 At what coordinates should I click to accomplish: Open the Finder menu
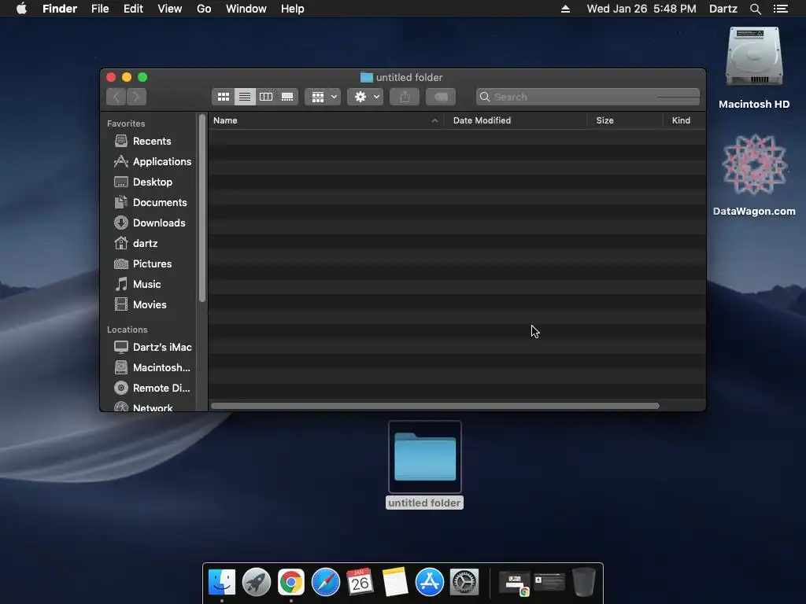(60, 9)
